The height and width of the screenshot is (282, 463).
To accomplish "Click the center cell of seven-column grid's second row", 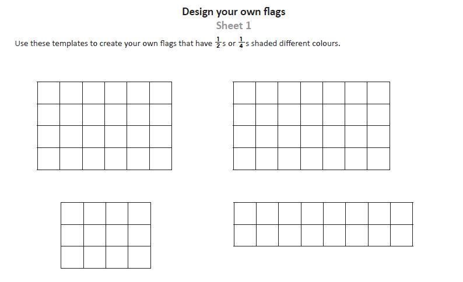I will [312, 115].
